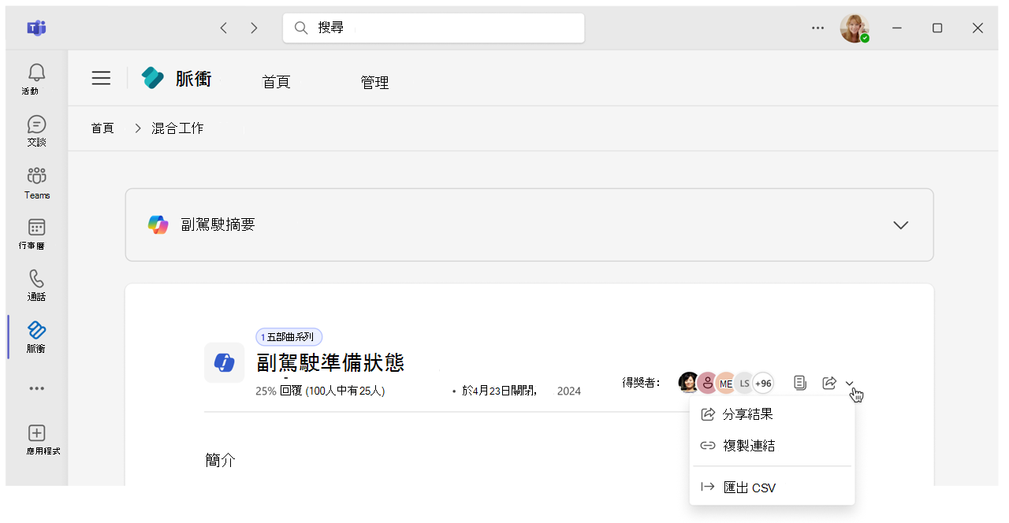Collapse the 副駕駛摘要 section chevron
1009x523 pixels.
coord(900,224)
